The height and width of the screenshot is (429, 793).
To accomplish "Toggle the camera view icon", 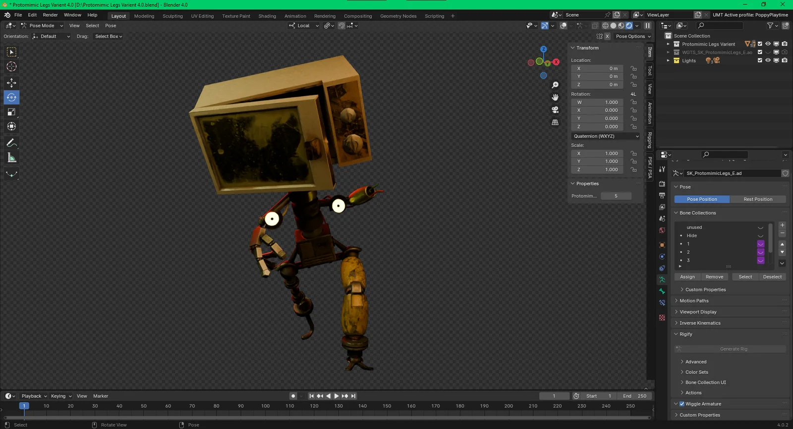I will pyautogui.click(x=555, y=109).
